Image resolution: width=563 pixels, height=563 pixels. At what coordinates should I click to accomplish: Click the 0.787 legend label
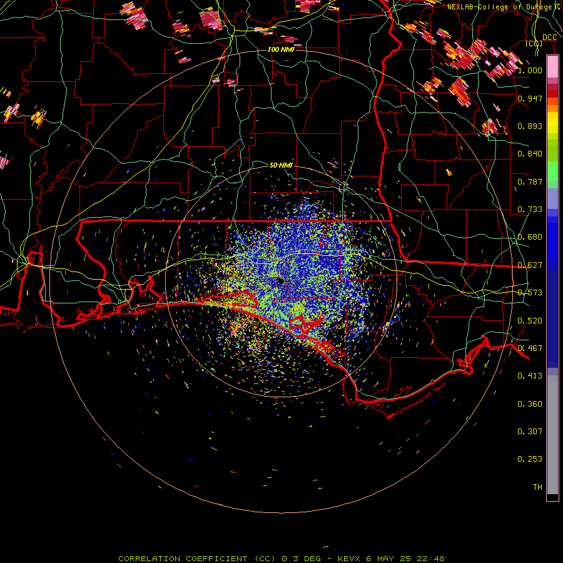point(530,181)
